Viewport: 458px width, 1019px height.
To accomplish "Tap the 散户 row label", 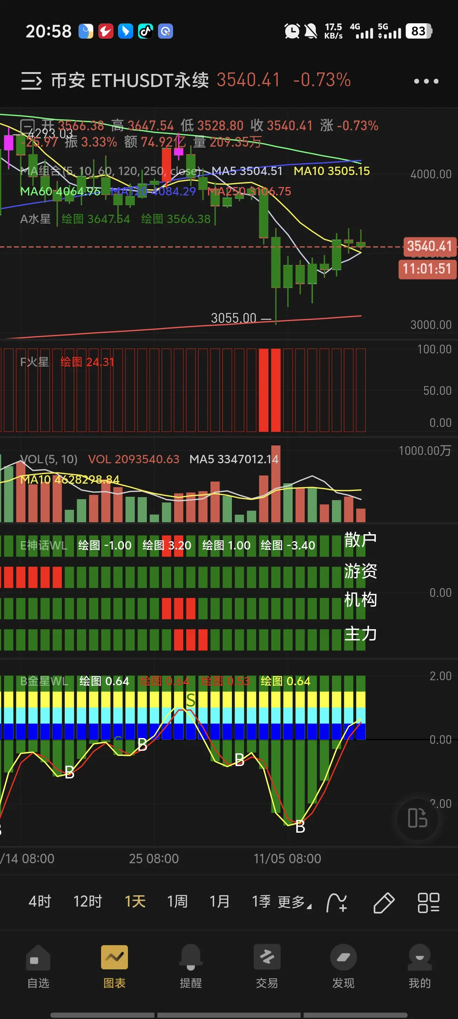I will click(360, 540).
